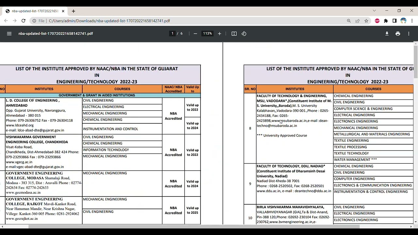Click serial number 9 cell
418x235 pixels.
250,184
